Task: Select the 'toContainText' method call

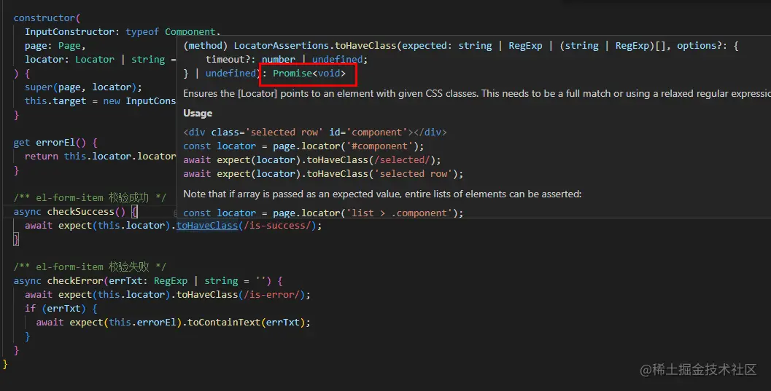Action: click(x=224, y=323)
